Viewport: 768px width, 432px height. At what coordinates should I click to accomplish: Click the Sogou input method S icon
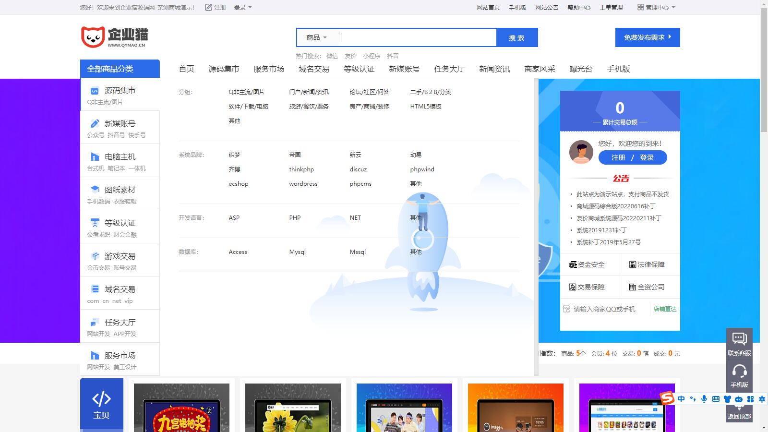pos(667,398)
